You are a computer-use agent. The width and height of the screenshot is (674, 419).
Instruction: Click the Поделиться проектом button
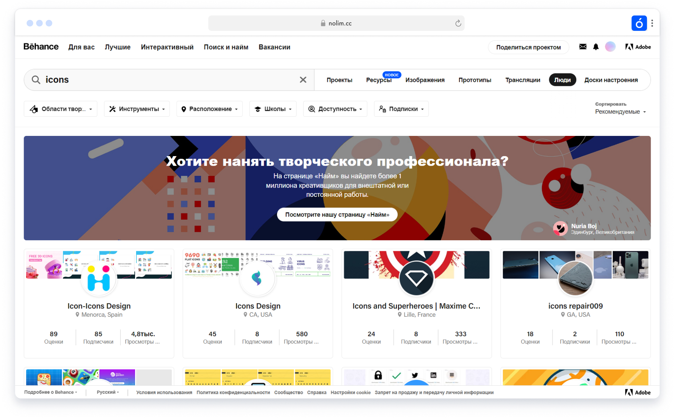(528, 47)
